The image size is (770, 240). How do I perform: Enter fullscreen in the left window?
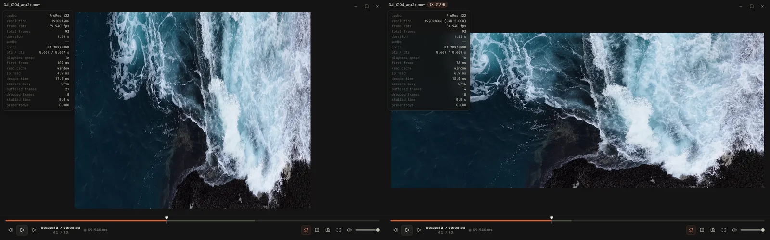338,230
